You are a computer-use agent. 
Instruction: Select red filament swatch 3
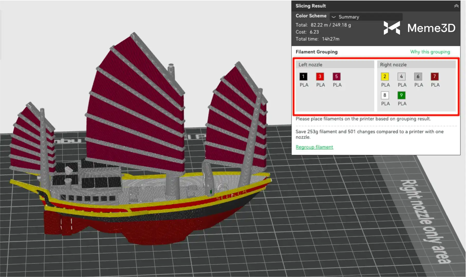pyautogui.click(x=320, y=76)
